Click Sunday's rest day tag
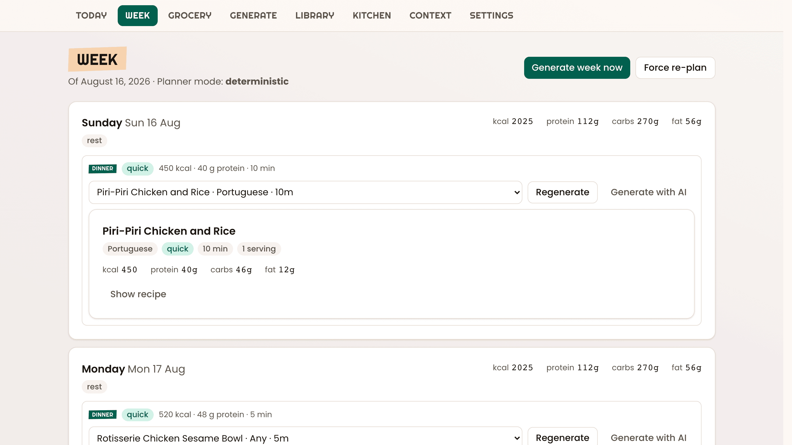This screenshot has width=792, height=445. [x=94, y=141]
